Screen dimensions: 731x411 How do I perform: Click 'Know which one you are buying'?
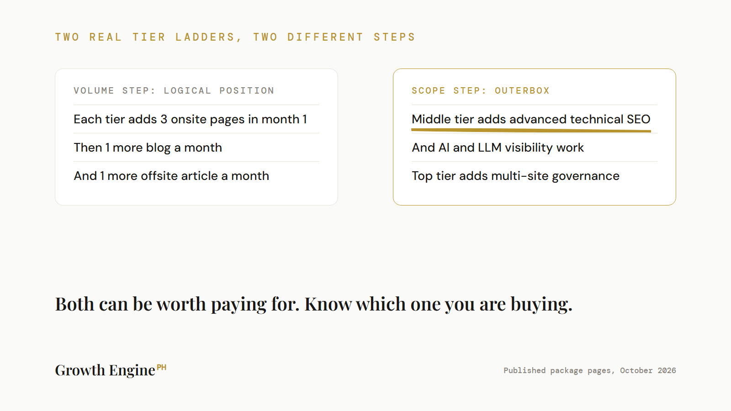[x=439, y=304]
